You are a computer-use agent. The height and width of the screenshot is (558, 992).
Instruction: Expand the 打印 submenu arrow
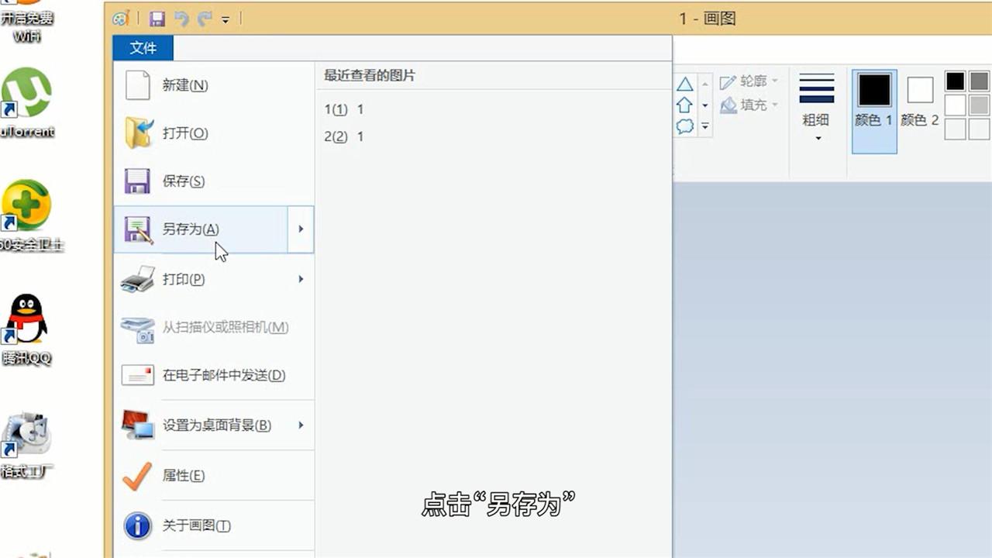(x=301, y=279)
